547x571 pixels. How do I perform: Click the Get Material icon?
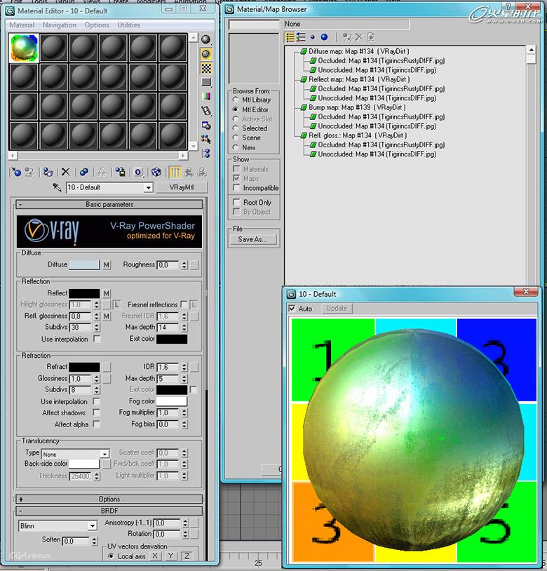tap(16, 172)
